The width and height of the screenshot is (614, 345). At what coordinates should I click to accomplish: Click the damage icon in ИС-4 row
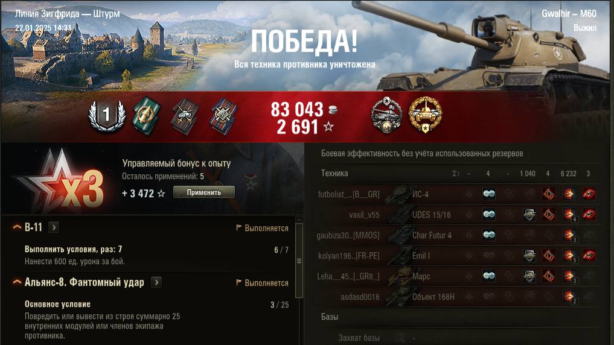point(569,194)
